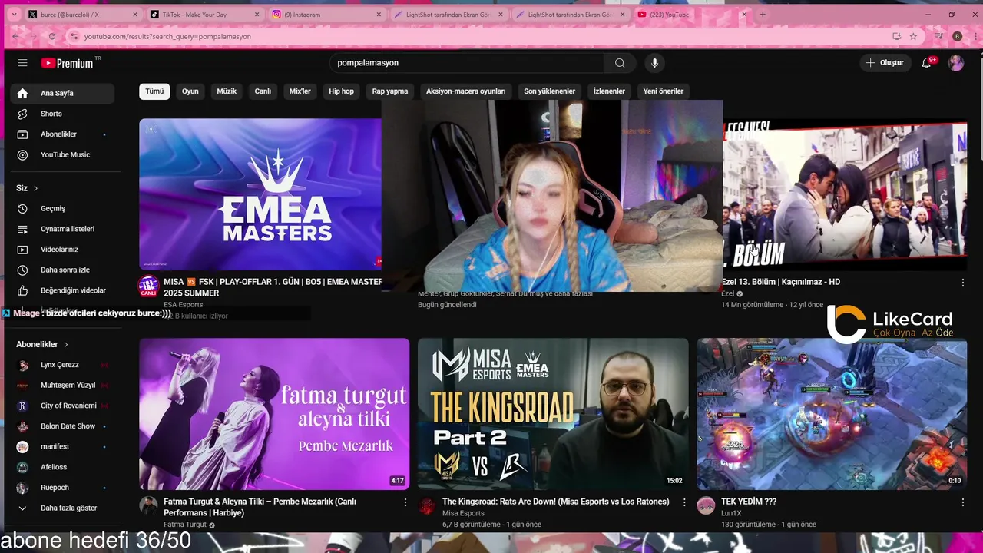This screenshot has width=983, height=553.
Task: Open Beğendiğim videolar in the sidebar
Action: click(x=63, y=290)
